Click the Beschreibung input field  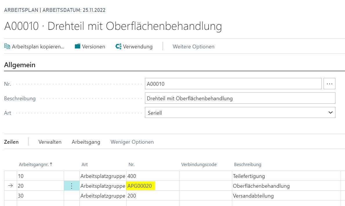[x=240, y=98]
